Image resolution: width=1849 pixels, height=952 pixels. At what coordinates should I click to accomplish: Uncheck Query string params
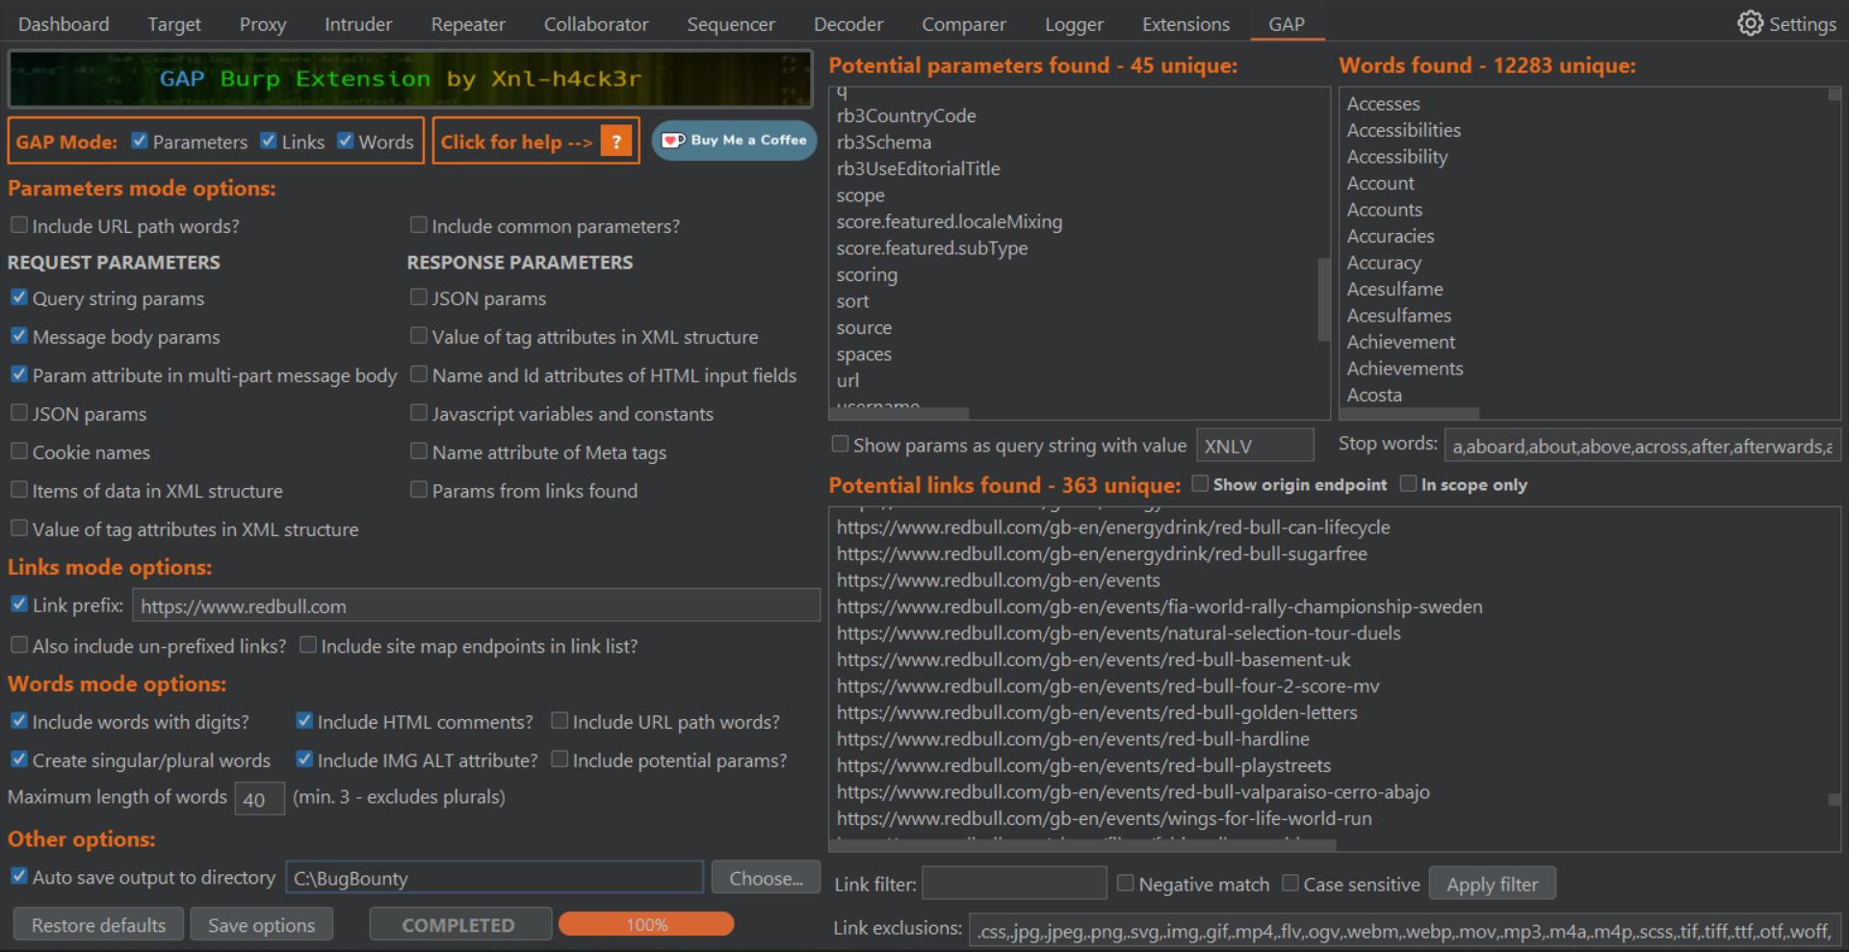point(19,297)
